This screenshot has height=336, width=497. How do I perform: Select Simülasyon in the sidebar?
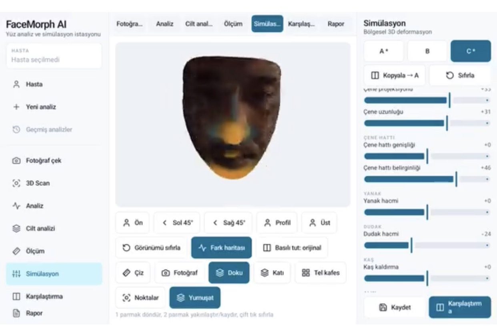(54, 274)
